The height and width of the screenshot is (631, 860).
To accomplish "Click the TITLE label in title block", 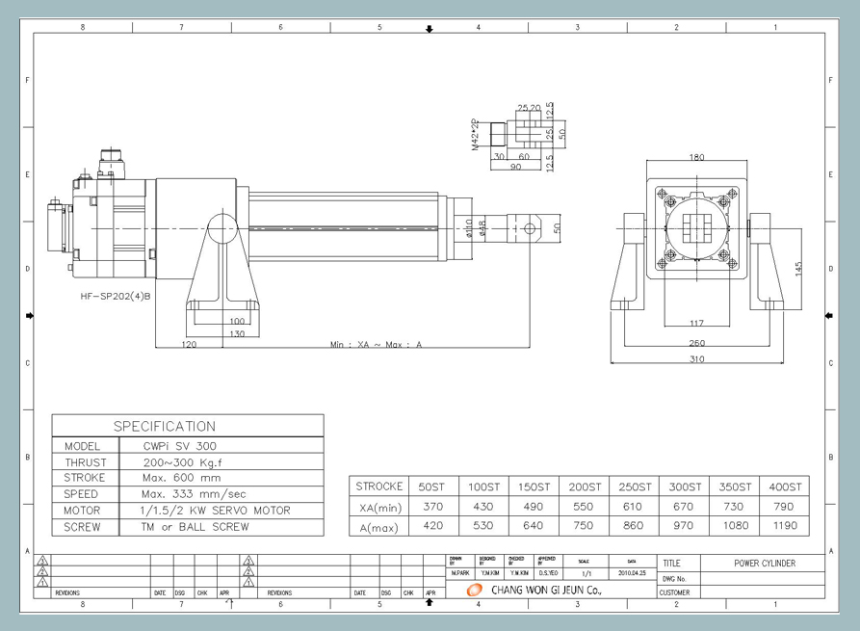I will [671, 564].
